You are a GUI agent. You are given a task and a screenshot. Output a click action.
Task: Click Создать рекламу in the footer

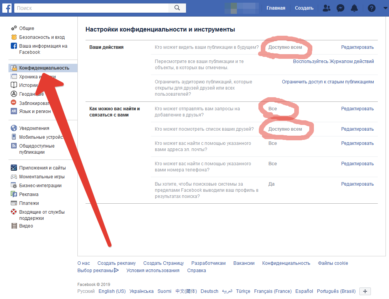[117, 263]
